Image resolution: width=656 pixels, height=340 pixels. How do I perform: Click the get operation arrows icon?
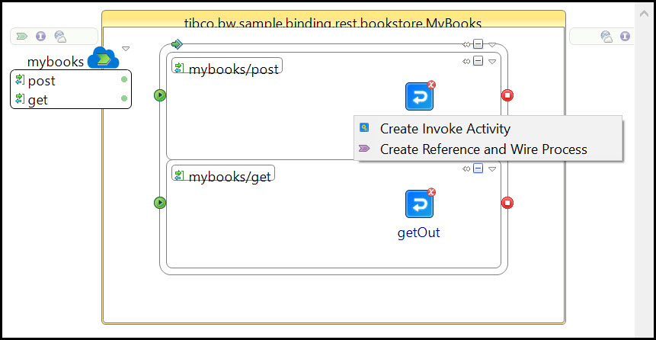(20, 99)
